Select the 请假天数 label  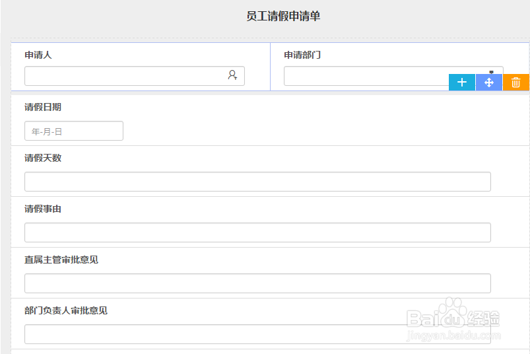point(43,158)
